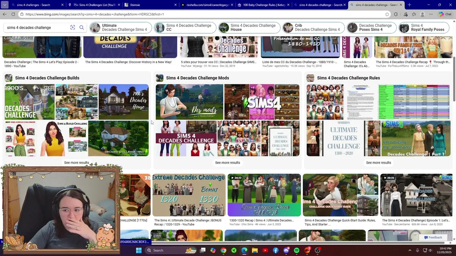The image size is (456, 256).
Task: Open the browser extensions puzzle icon
Action: click(x=396, y=14)
